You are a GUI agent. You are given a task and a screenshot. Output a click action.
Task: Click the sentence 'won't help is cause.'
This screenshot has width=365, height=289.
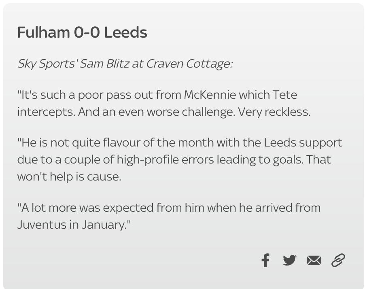tap(69, 177)
